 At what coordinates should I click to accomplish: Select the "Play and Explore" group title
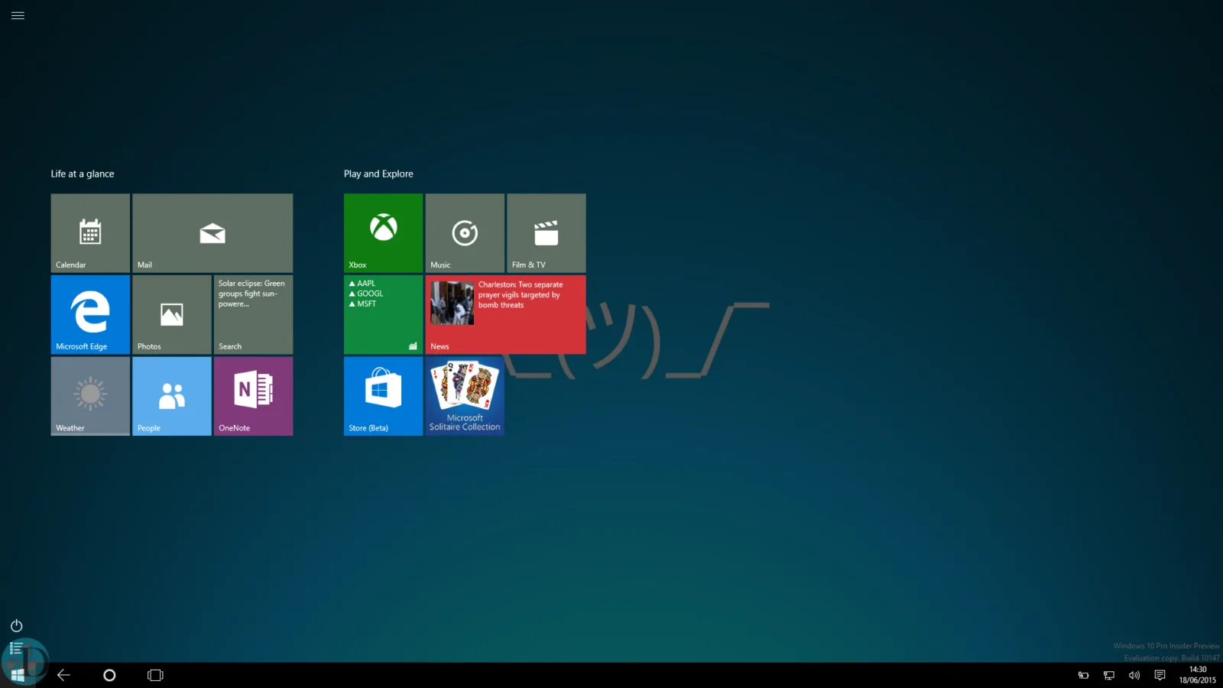tap(378, 174)
